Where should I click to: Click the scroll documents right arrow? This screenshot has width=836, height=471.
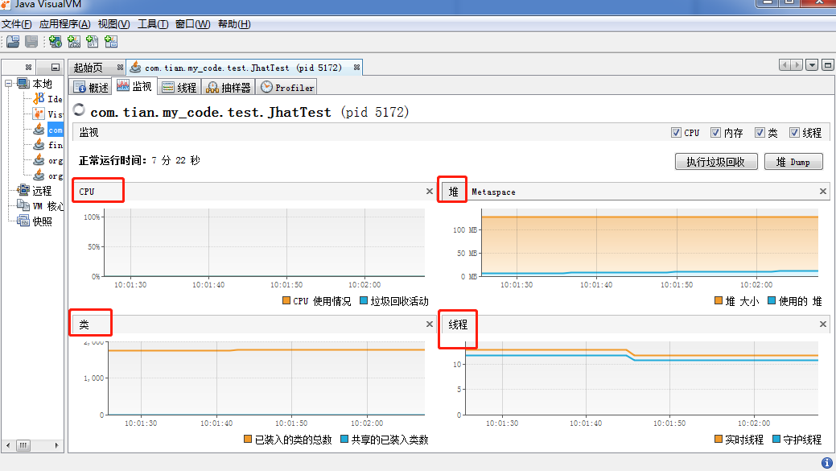tap(797, 65)
